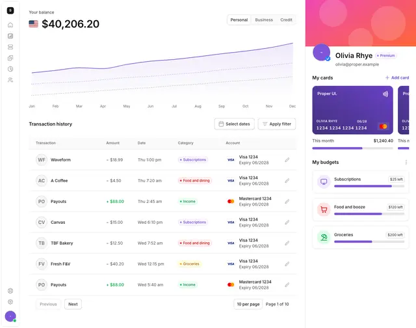Switch to the Personal tab
This screenshot has height=328, width=416.
coord(239,20)
